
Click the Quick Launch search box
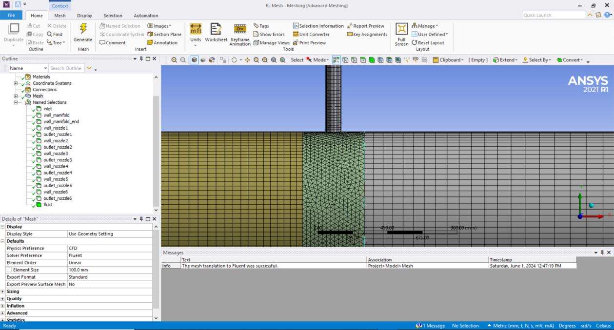click(554, 15)
